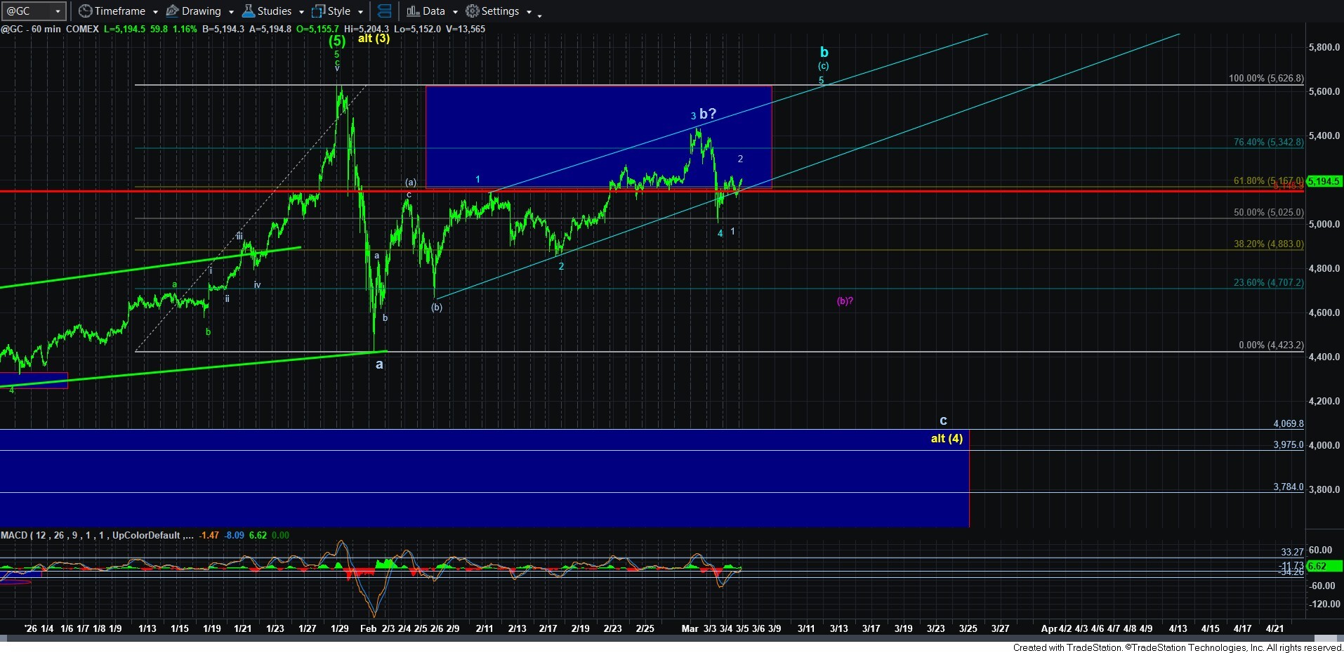1344x653 pixels.
Task: Open the Settings menu label
Action: [500, 11]
